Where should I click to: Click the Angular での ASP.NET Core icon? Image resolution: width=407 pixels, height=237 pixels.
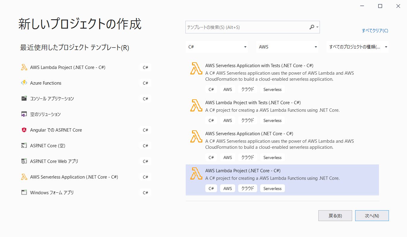pos(24,130)
